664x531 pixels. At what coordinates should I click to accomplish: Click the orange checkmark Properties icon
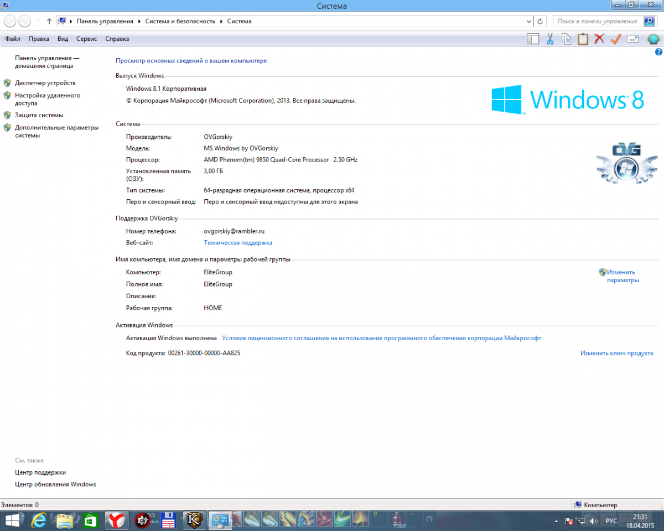616,39
